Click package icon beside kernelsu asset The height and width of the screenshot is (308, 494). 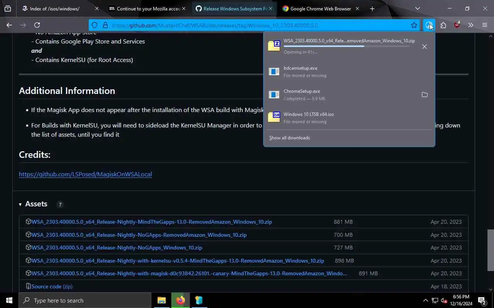click(x=28, y=260)
